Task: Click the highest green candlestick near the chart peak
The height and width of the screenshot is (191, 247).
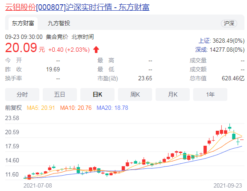Action: pyautogui.click(x=229, y=127)
